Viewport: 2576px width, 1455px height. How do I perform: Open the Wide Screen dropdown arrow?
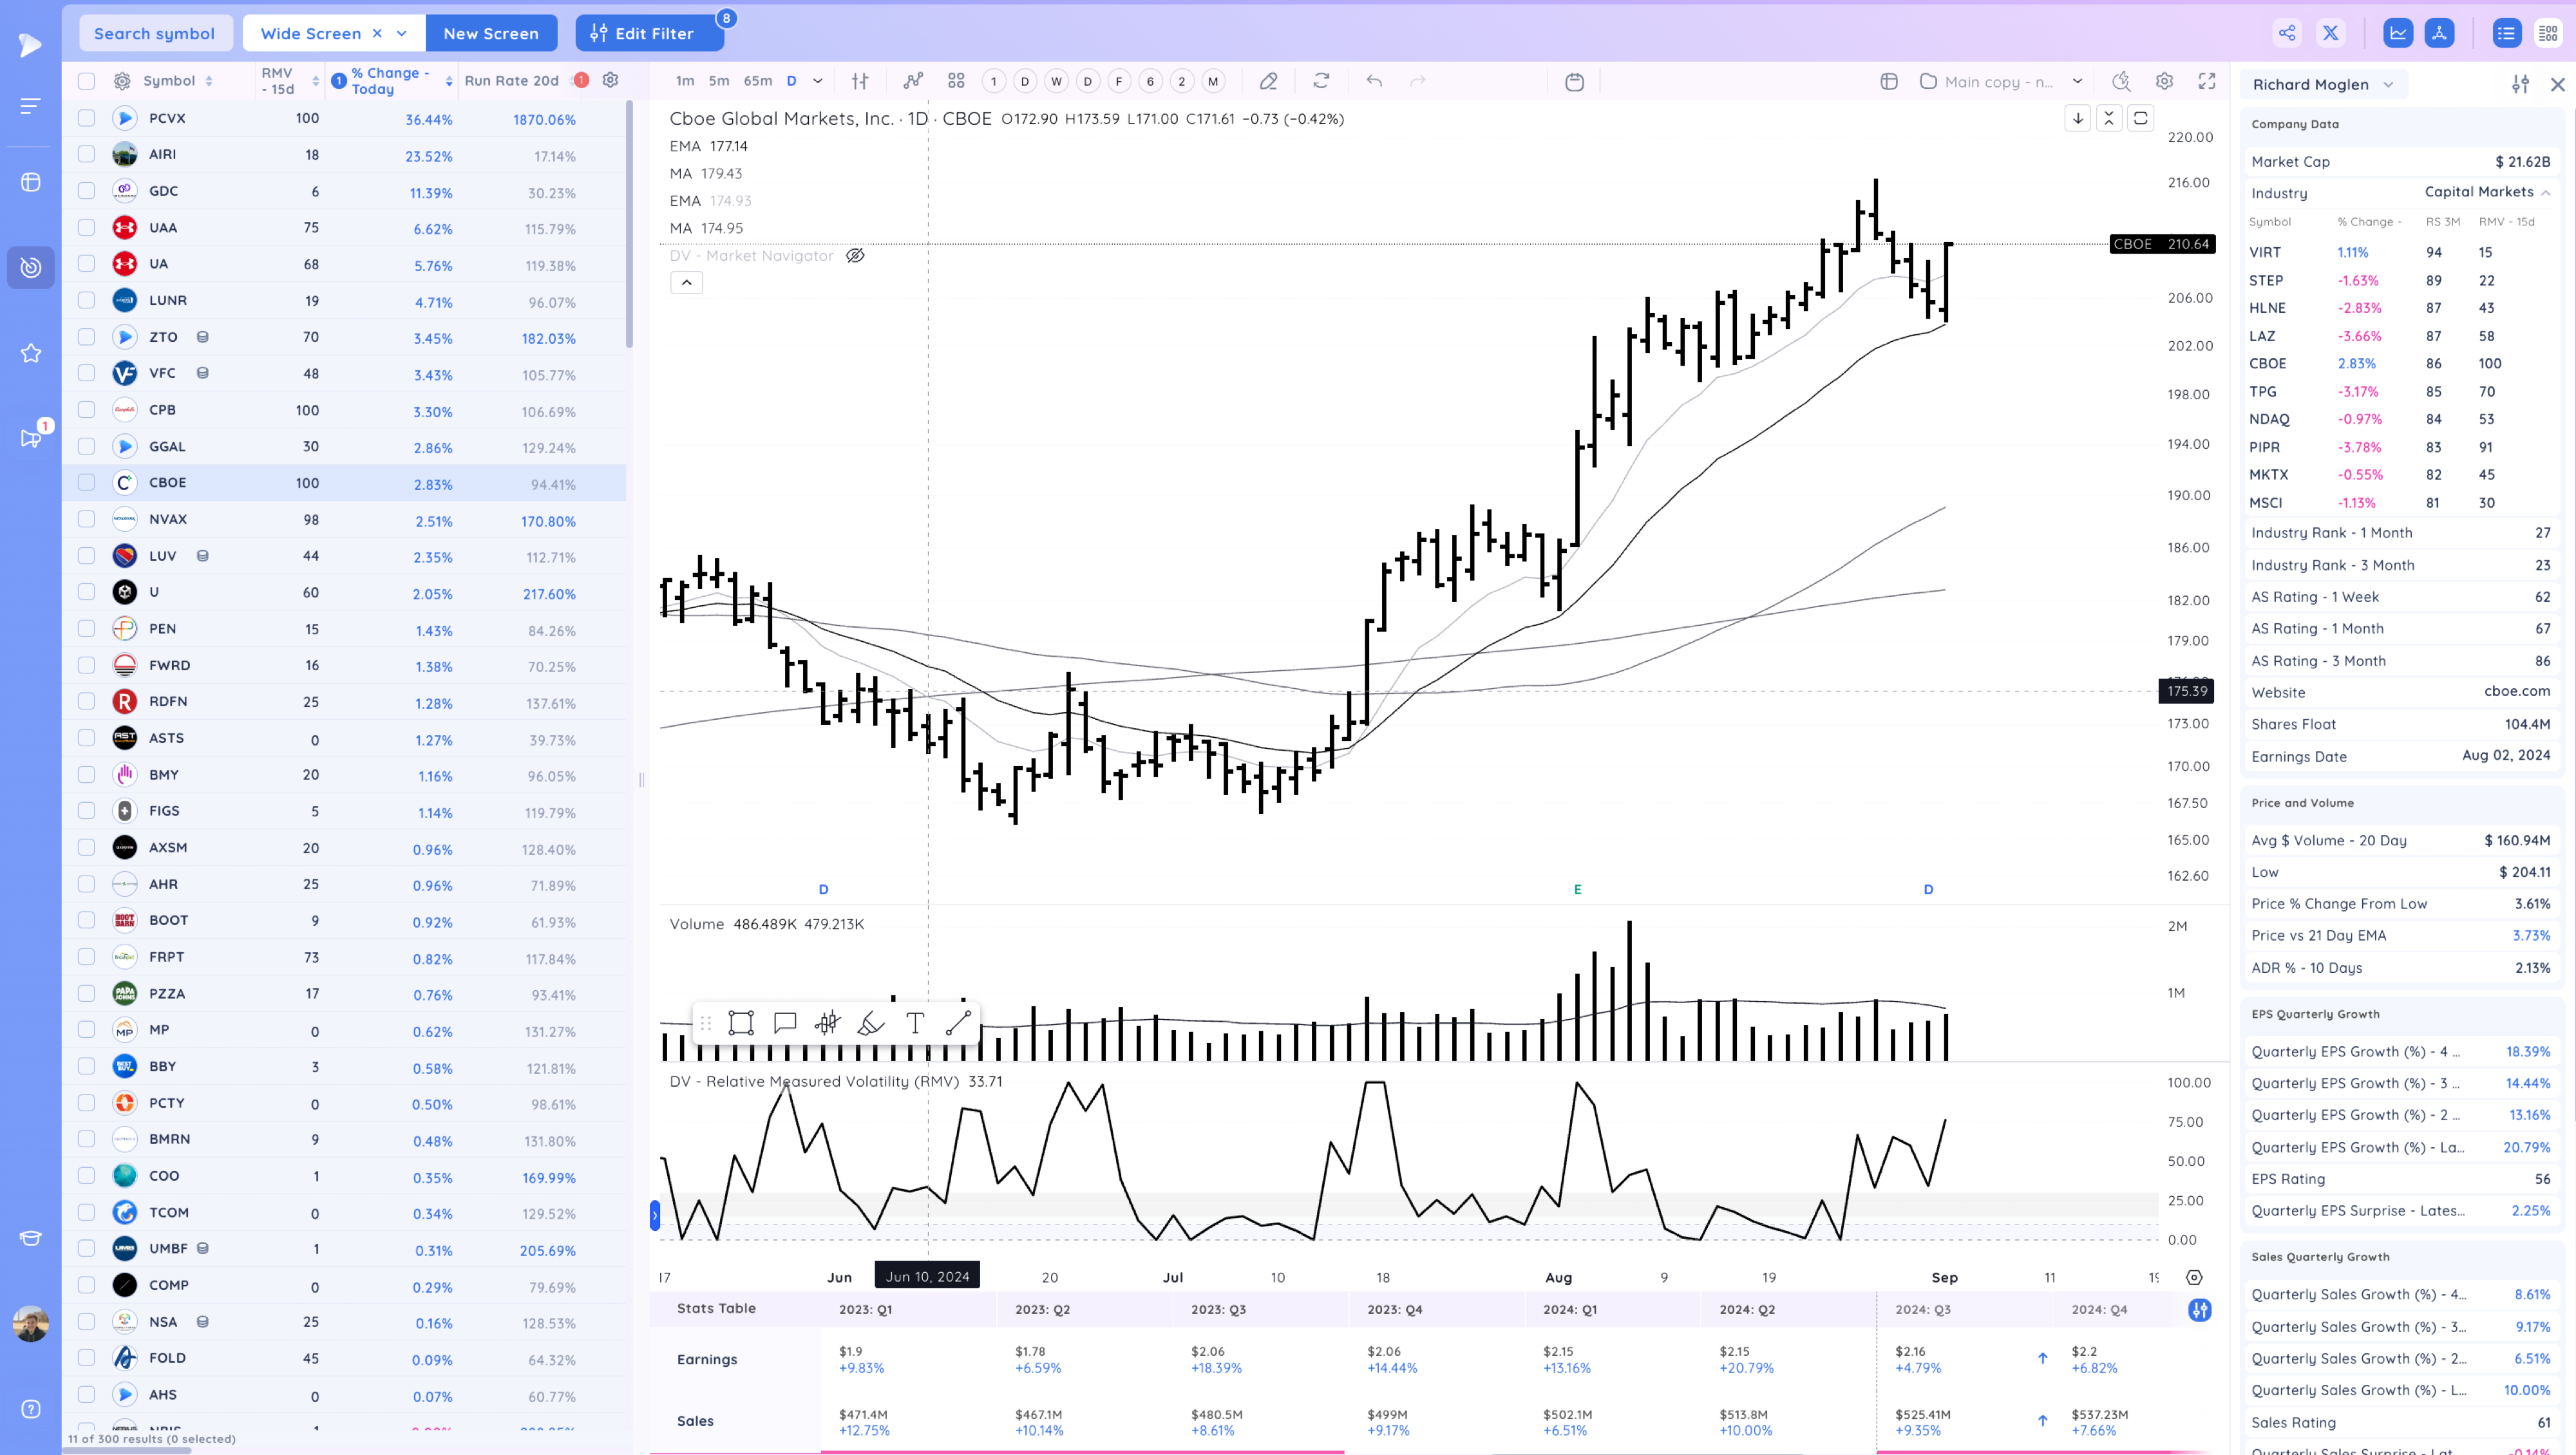tap(402, 33)
